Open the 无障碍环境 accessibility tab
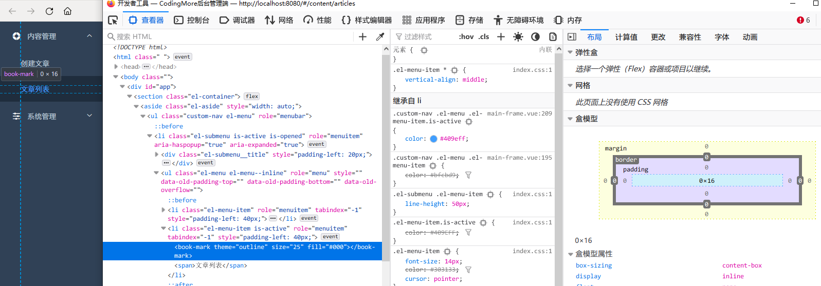Screen dimensions: 821x286 (519, 20)
